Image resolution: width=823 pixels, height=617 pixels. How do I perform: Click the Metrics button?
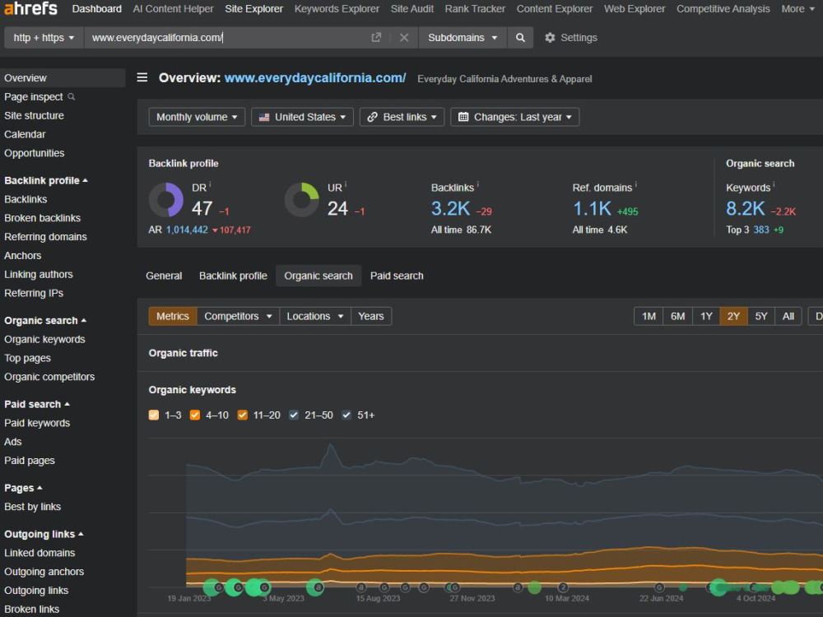click(173, 317)
